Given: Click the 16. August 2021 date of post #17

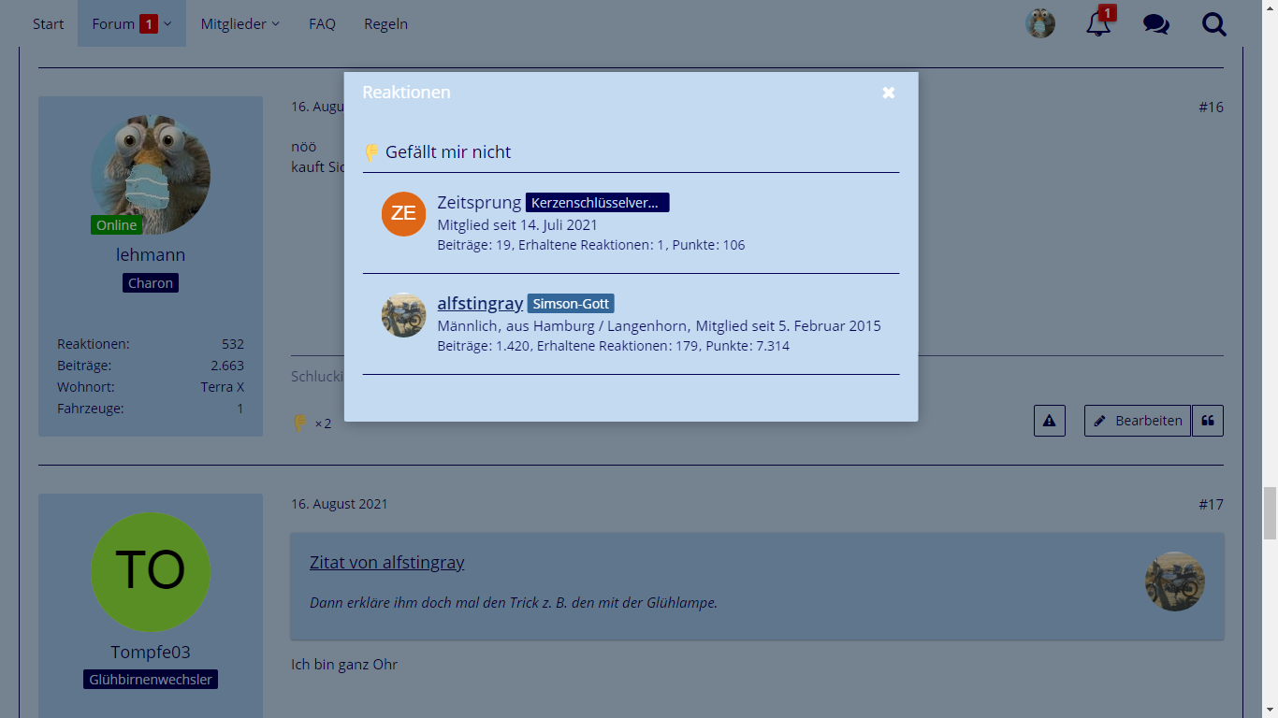Looking at the screenshot, I should 340,504.
